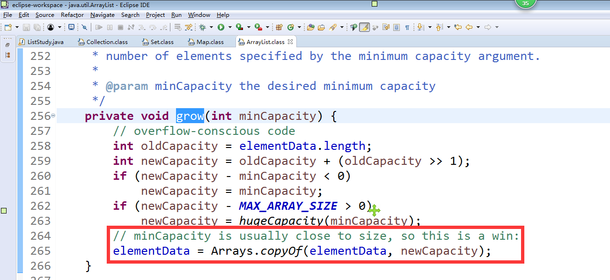Open the External Tools dropdown arrow

pyautogui.click(x=267, y=27)
